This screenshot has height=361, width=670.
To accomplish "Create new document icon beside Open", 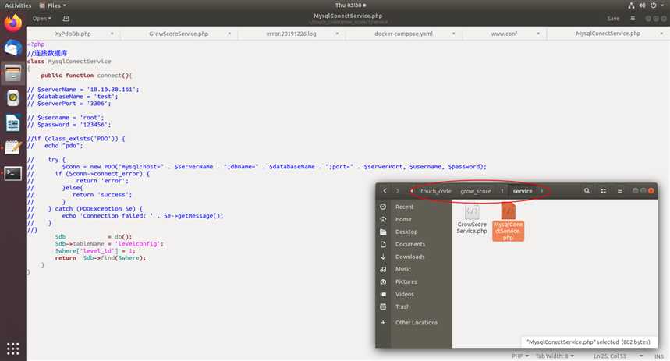I will tap(66, 19).
